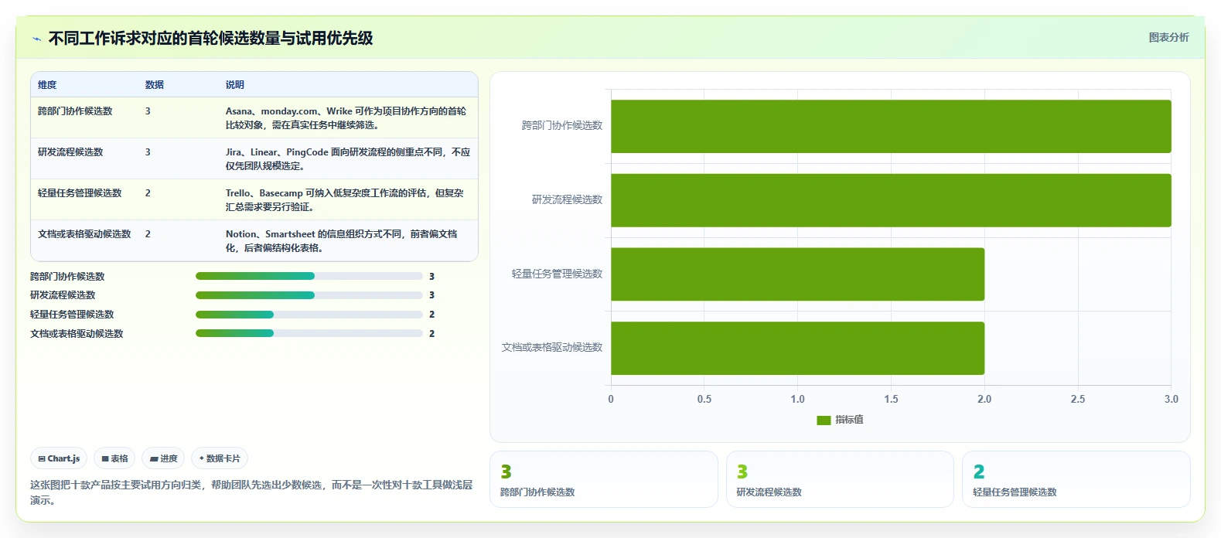Viewport: 1221px width, 538px height.
Task: Click the chart y-axis label 文档或表格驱动候选数
Action: click(552, 348)
